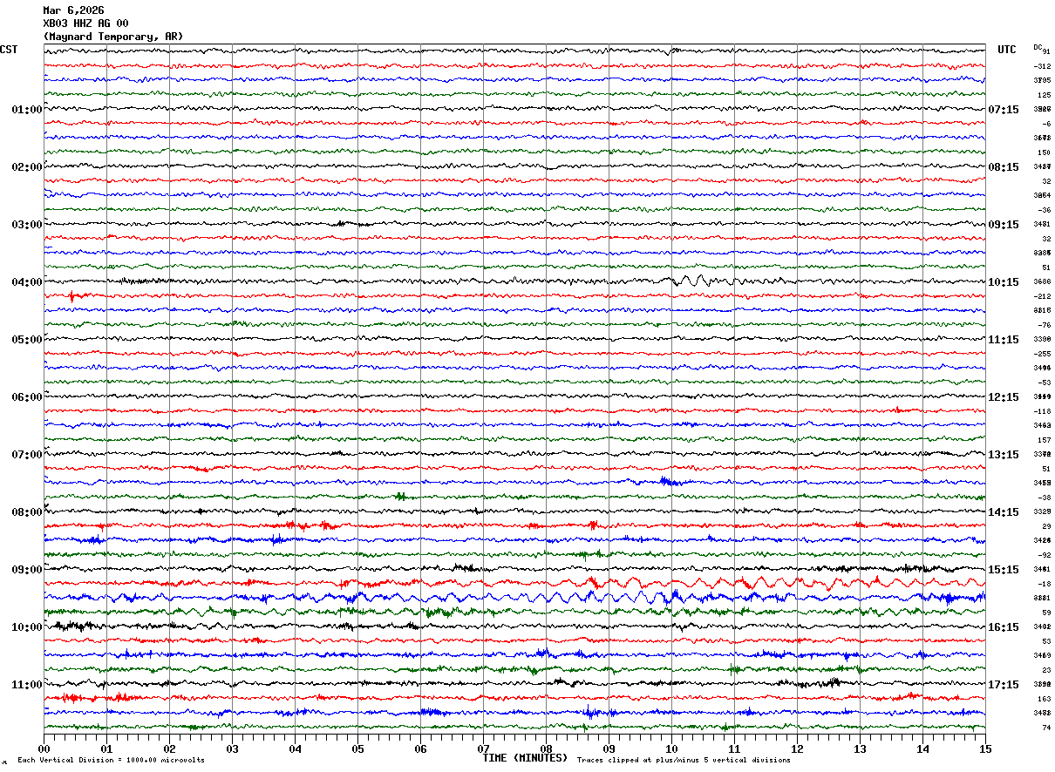Click the Mar 6,2026 date header
Image resolution: width=1055 pixels, height=772 pixels.
click(73, 10)
